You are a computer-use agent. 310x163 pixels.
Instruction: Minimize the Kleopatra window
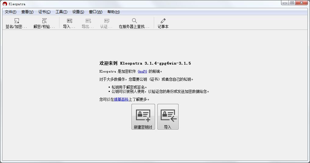point(285,3)
